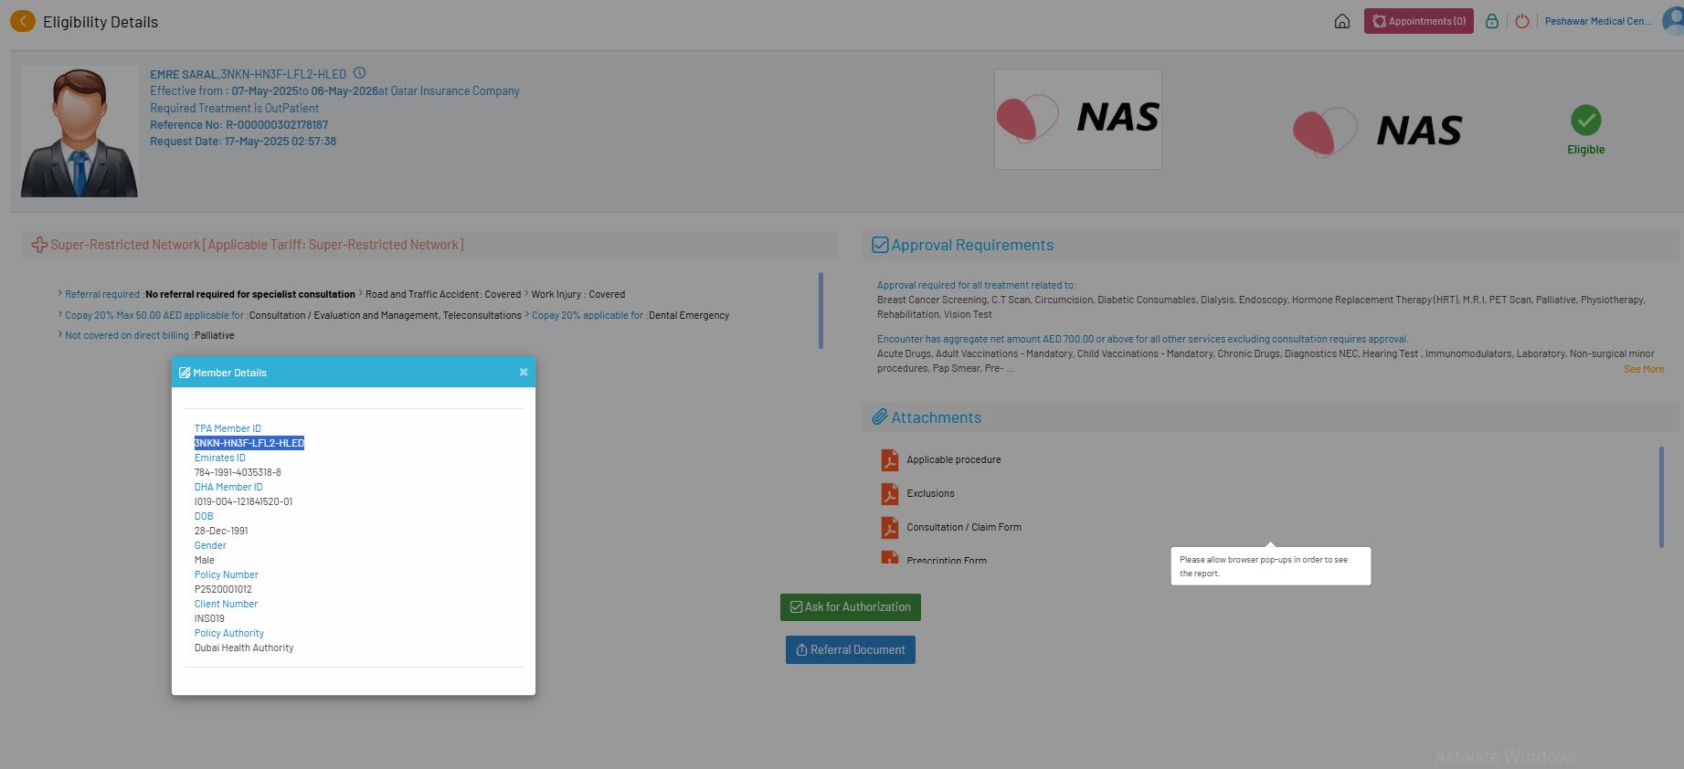The width and height of the screenshot is (1684, 769).
Task: Click the green Eligible checkmark icon
Action: (x=1585, y=121)
